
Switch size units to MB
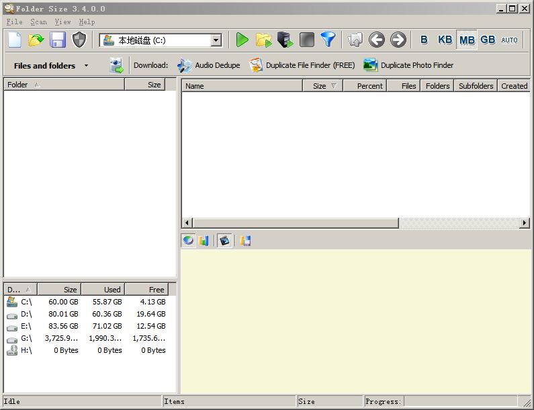click(467, 40)
